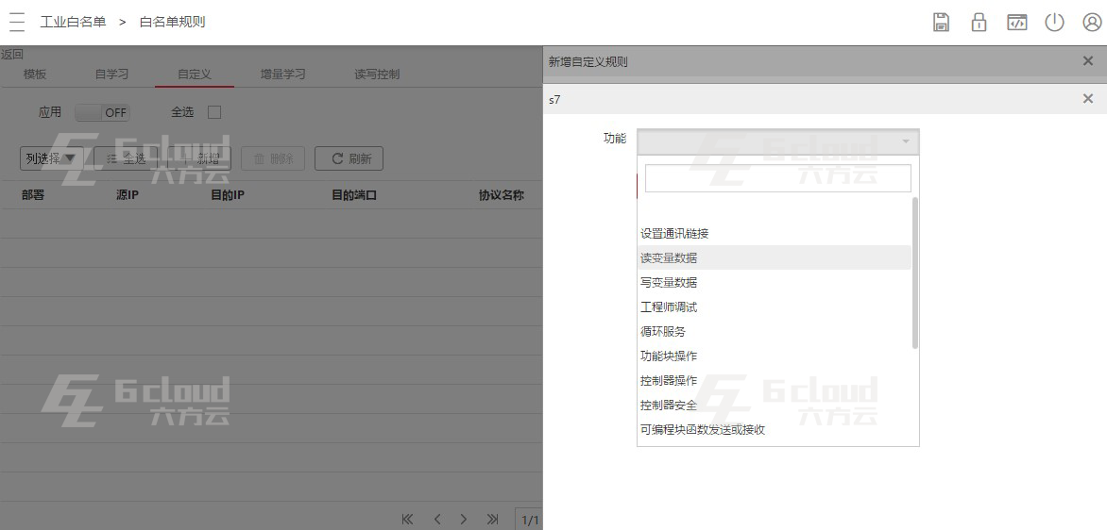This screenshot has width=1107, height=530.
Task: Toggle the 应用 OFF switch
Action: point(102,112)
